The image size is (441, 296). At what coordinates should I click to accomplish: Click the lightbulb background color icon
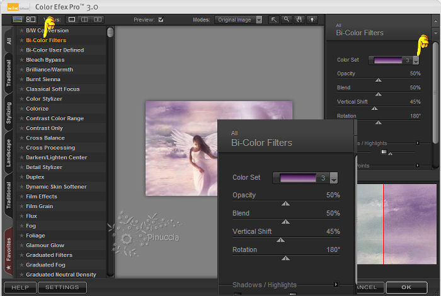click(x=311, y=19)
